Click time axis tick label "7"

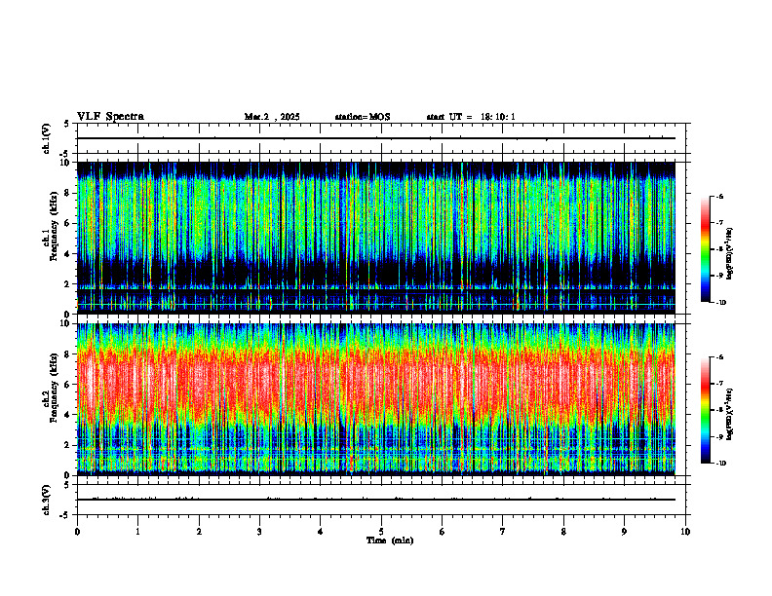tap(503, 532)
